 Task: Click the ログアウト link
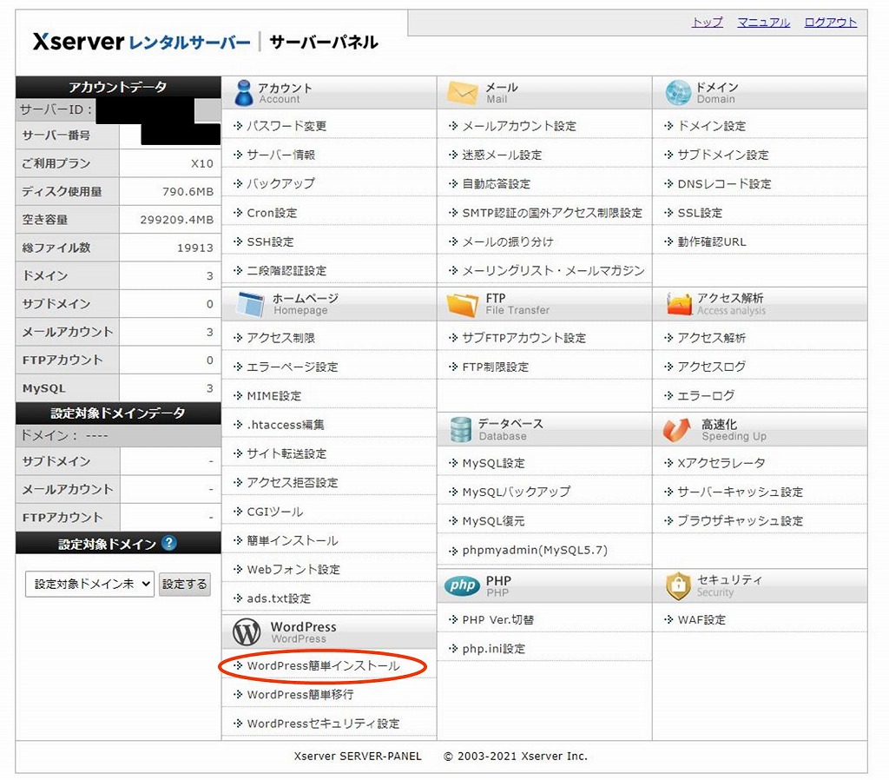830,22
